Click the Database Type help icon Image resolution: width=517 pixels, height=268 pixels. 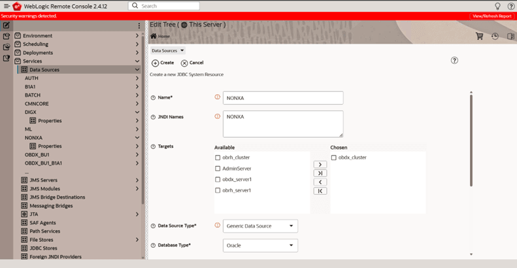click(x=153, y=245)
